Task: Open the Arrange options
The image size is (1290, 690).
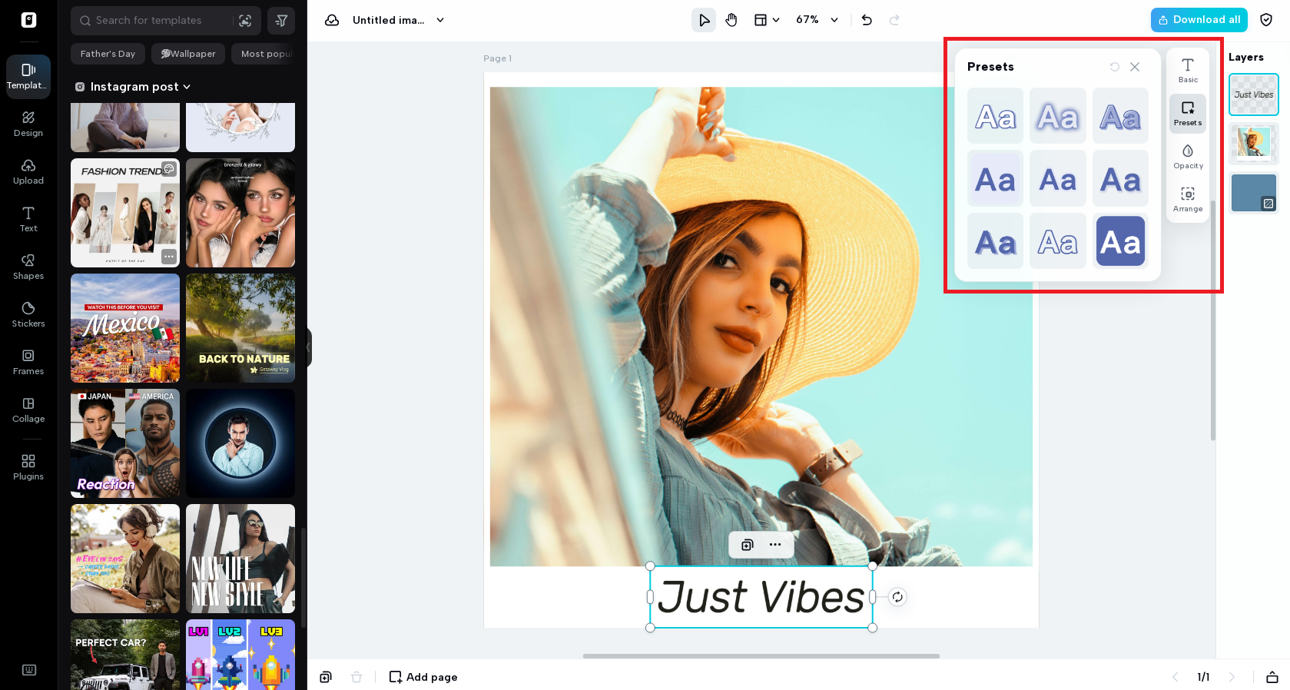Action: click(1188, 199)
